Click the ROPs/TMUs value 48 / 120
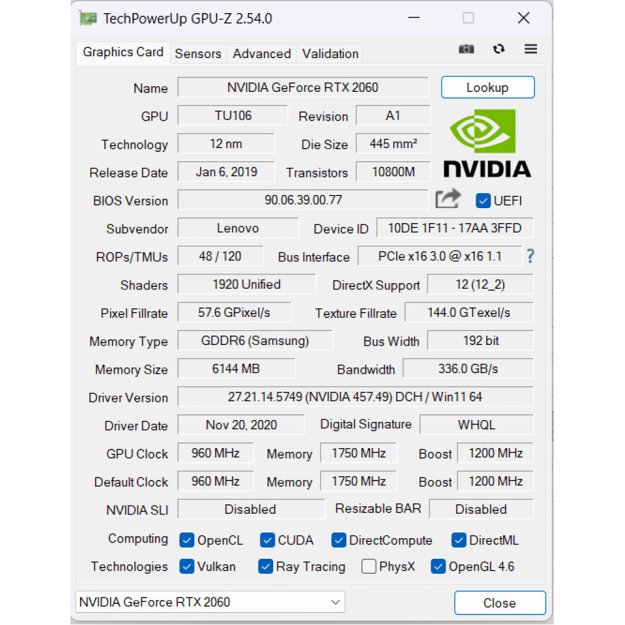 click(221, 256)
